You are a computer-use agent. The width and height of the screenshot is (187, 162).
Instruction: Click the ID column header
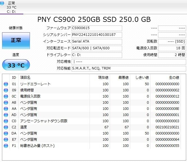pos(14,78)
